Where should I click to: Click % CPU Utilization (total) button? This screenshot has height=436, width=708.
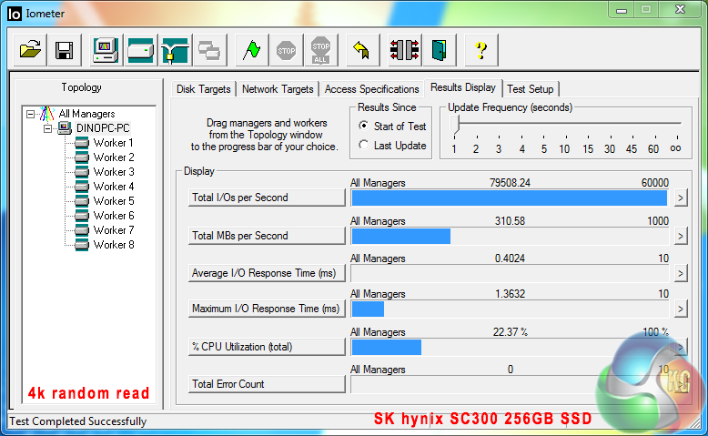(x=267, y=347)
